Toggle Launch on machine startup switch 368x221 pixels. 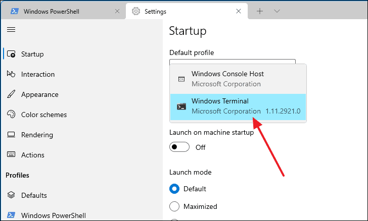click(x=179, y=147)
